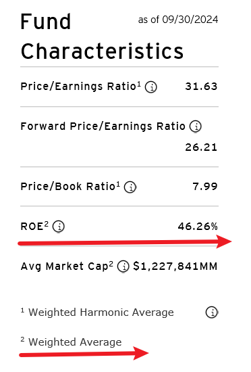Image resolution: width=251 pixels, height=372 pixels.
Task: Click the info icon beside Price/Earnings Ratio
Action: click(150, 87)
